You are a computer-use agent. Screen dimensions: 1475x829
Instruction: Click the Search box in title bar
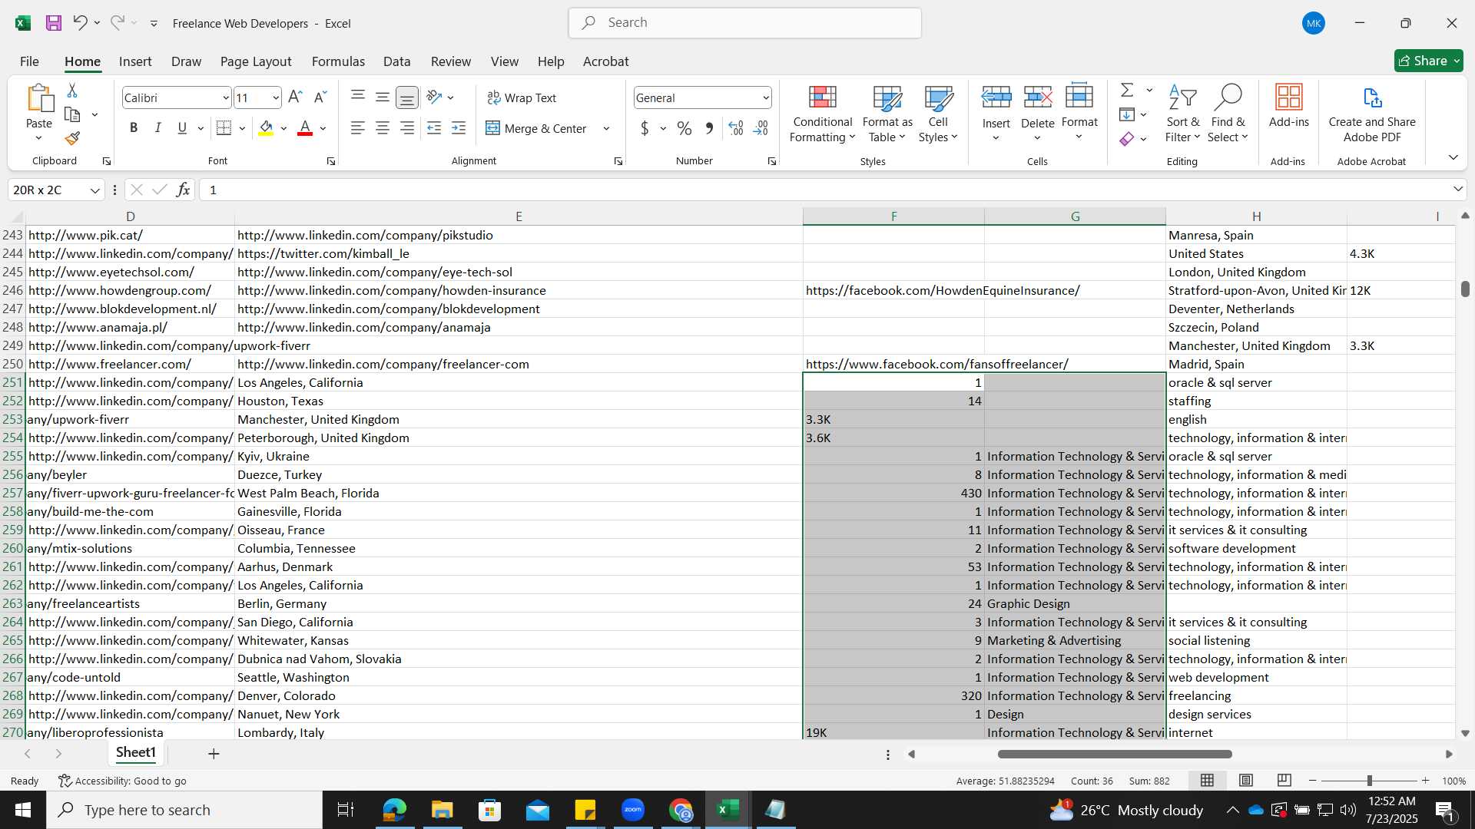[x=745, y=23]
